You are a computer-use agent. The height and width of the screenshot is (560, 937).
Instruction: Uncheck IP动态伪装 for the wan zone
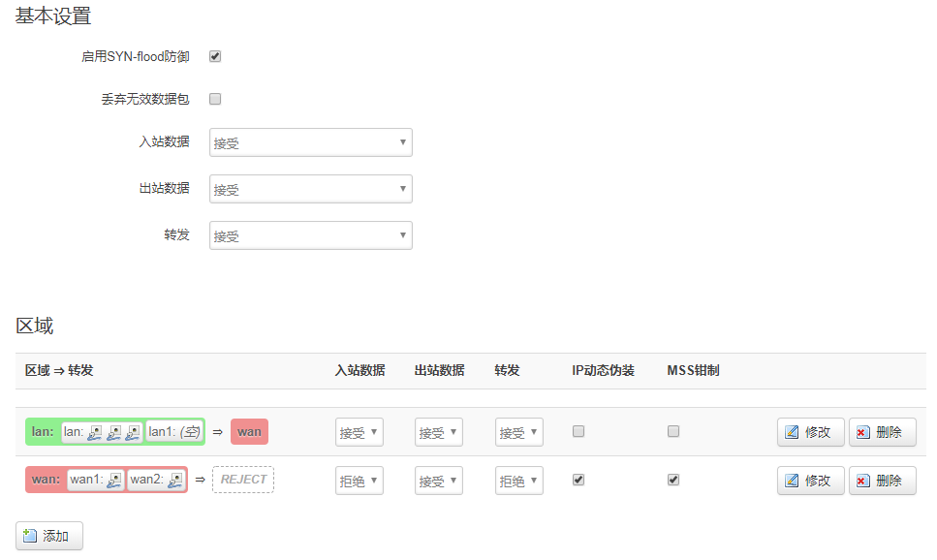(x=578, y=480)
